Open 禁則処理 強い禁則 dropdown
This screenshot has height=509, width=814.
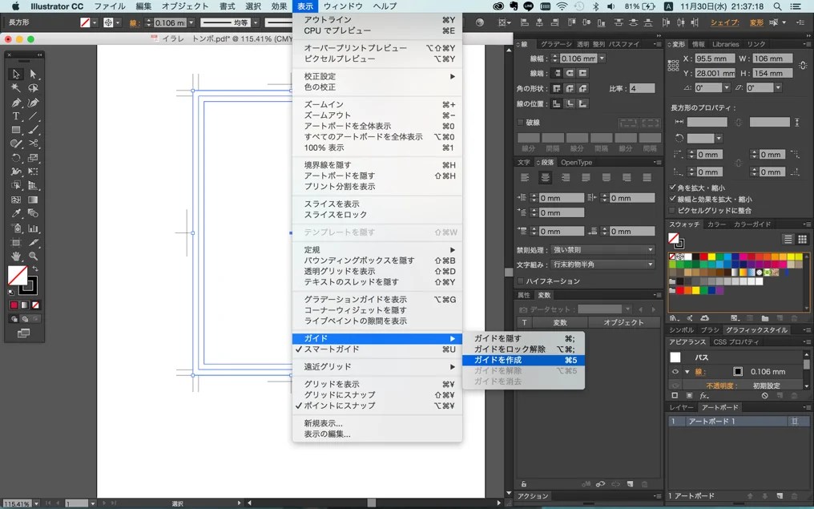coord(602,250)
